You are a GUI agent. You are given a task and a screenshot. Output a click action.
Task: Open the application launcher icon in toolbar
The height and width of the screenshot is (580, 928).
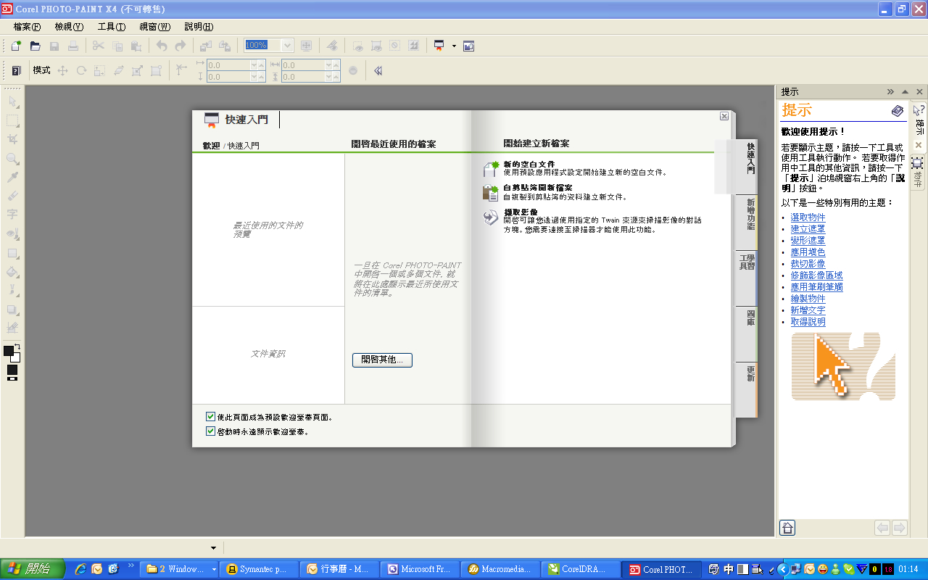(x=439, y=46)
